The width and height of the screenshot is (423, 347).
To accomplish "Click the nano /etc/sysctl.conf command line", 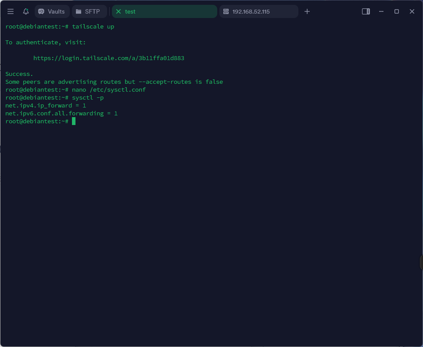I will [109, 89].
